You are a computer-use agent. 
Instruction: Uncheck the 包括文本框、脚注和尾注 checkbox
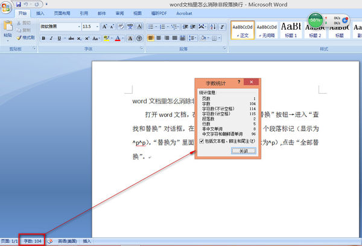(x=202, y=141)
